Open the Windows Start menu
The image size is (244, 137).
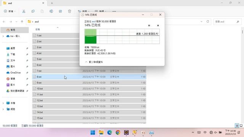tap(93, 132)
